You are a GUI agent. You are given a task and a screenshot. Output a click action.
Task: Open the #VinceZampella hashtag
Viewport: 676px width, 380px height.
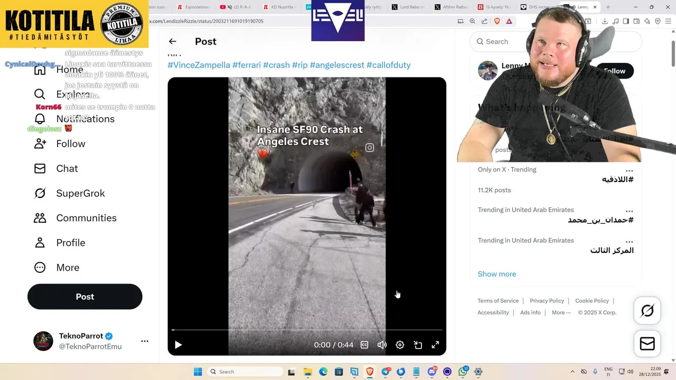pos(199,65)
